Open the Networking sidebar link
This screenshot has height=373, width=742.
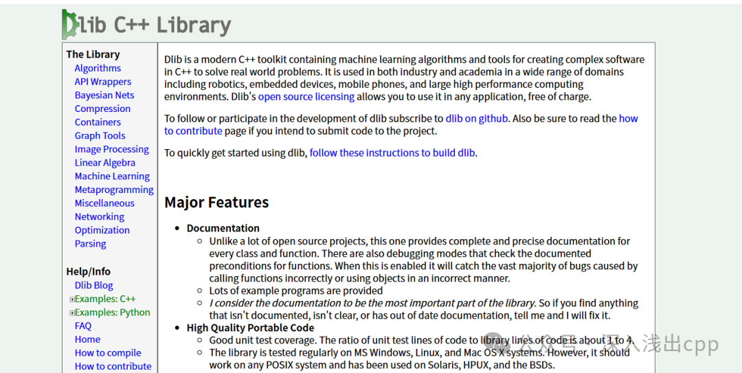[x=100, y=217]
